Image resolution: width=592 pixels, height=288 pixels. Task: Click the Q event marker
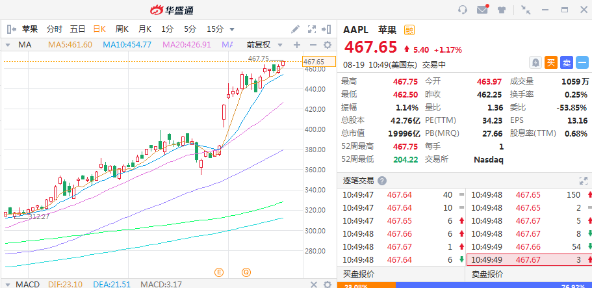click(246, 272)
